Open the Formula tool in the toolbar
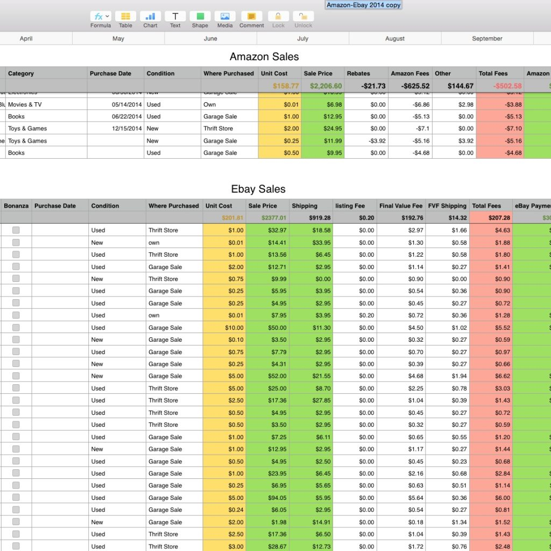Image resolution: width=551 pixels, height=551 pixels. [98, 17]
